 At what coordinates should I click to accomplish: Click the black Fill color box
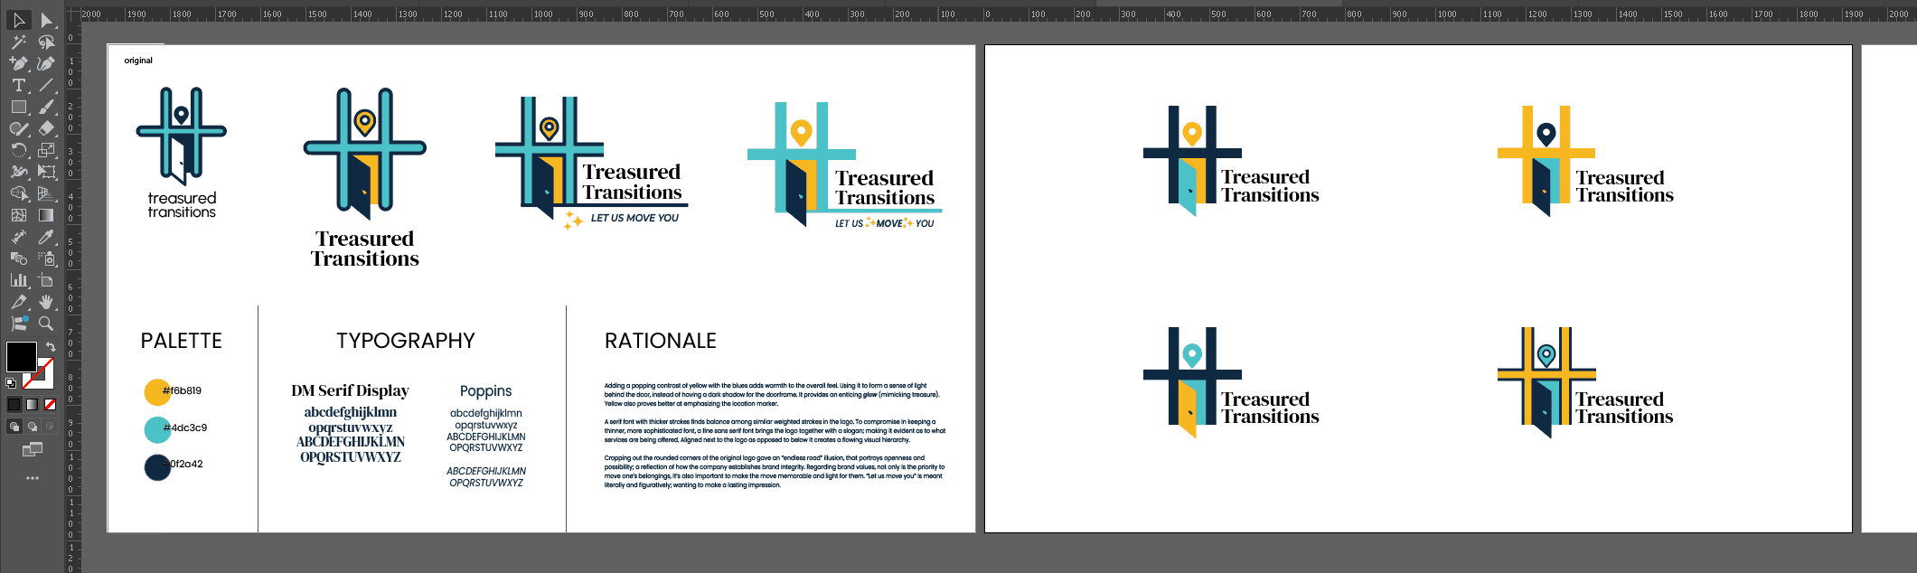[21, 356]
